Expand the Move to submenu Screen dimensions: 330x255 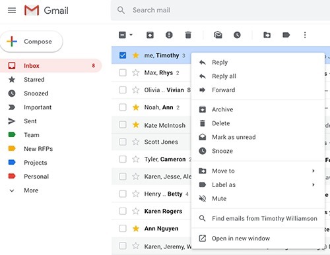coord(258,171)
